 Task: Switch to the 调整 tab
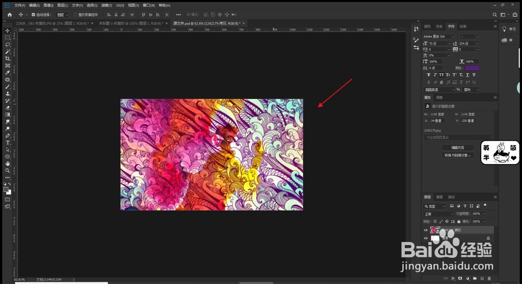tap(440, 97)
